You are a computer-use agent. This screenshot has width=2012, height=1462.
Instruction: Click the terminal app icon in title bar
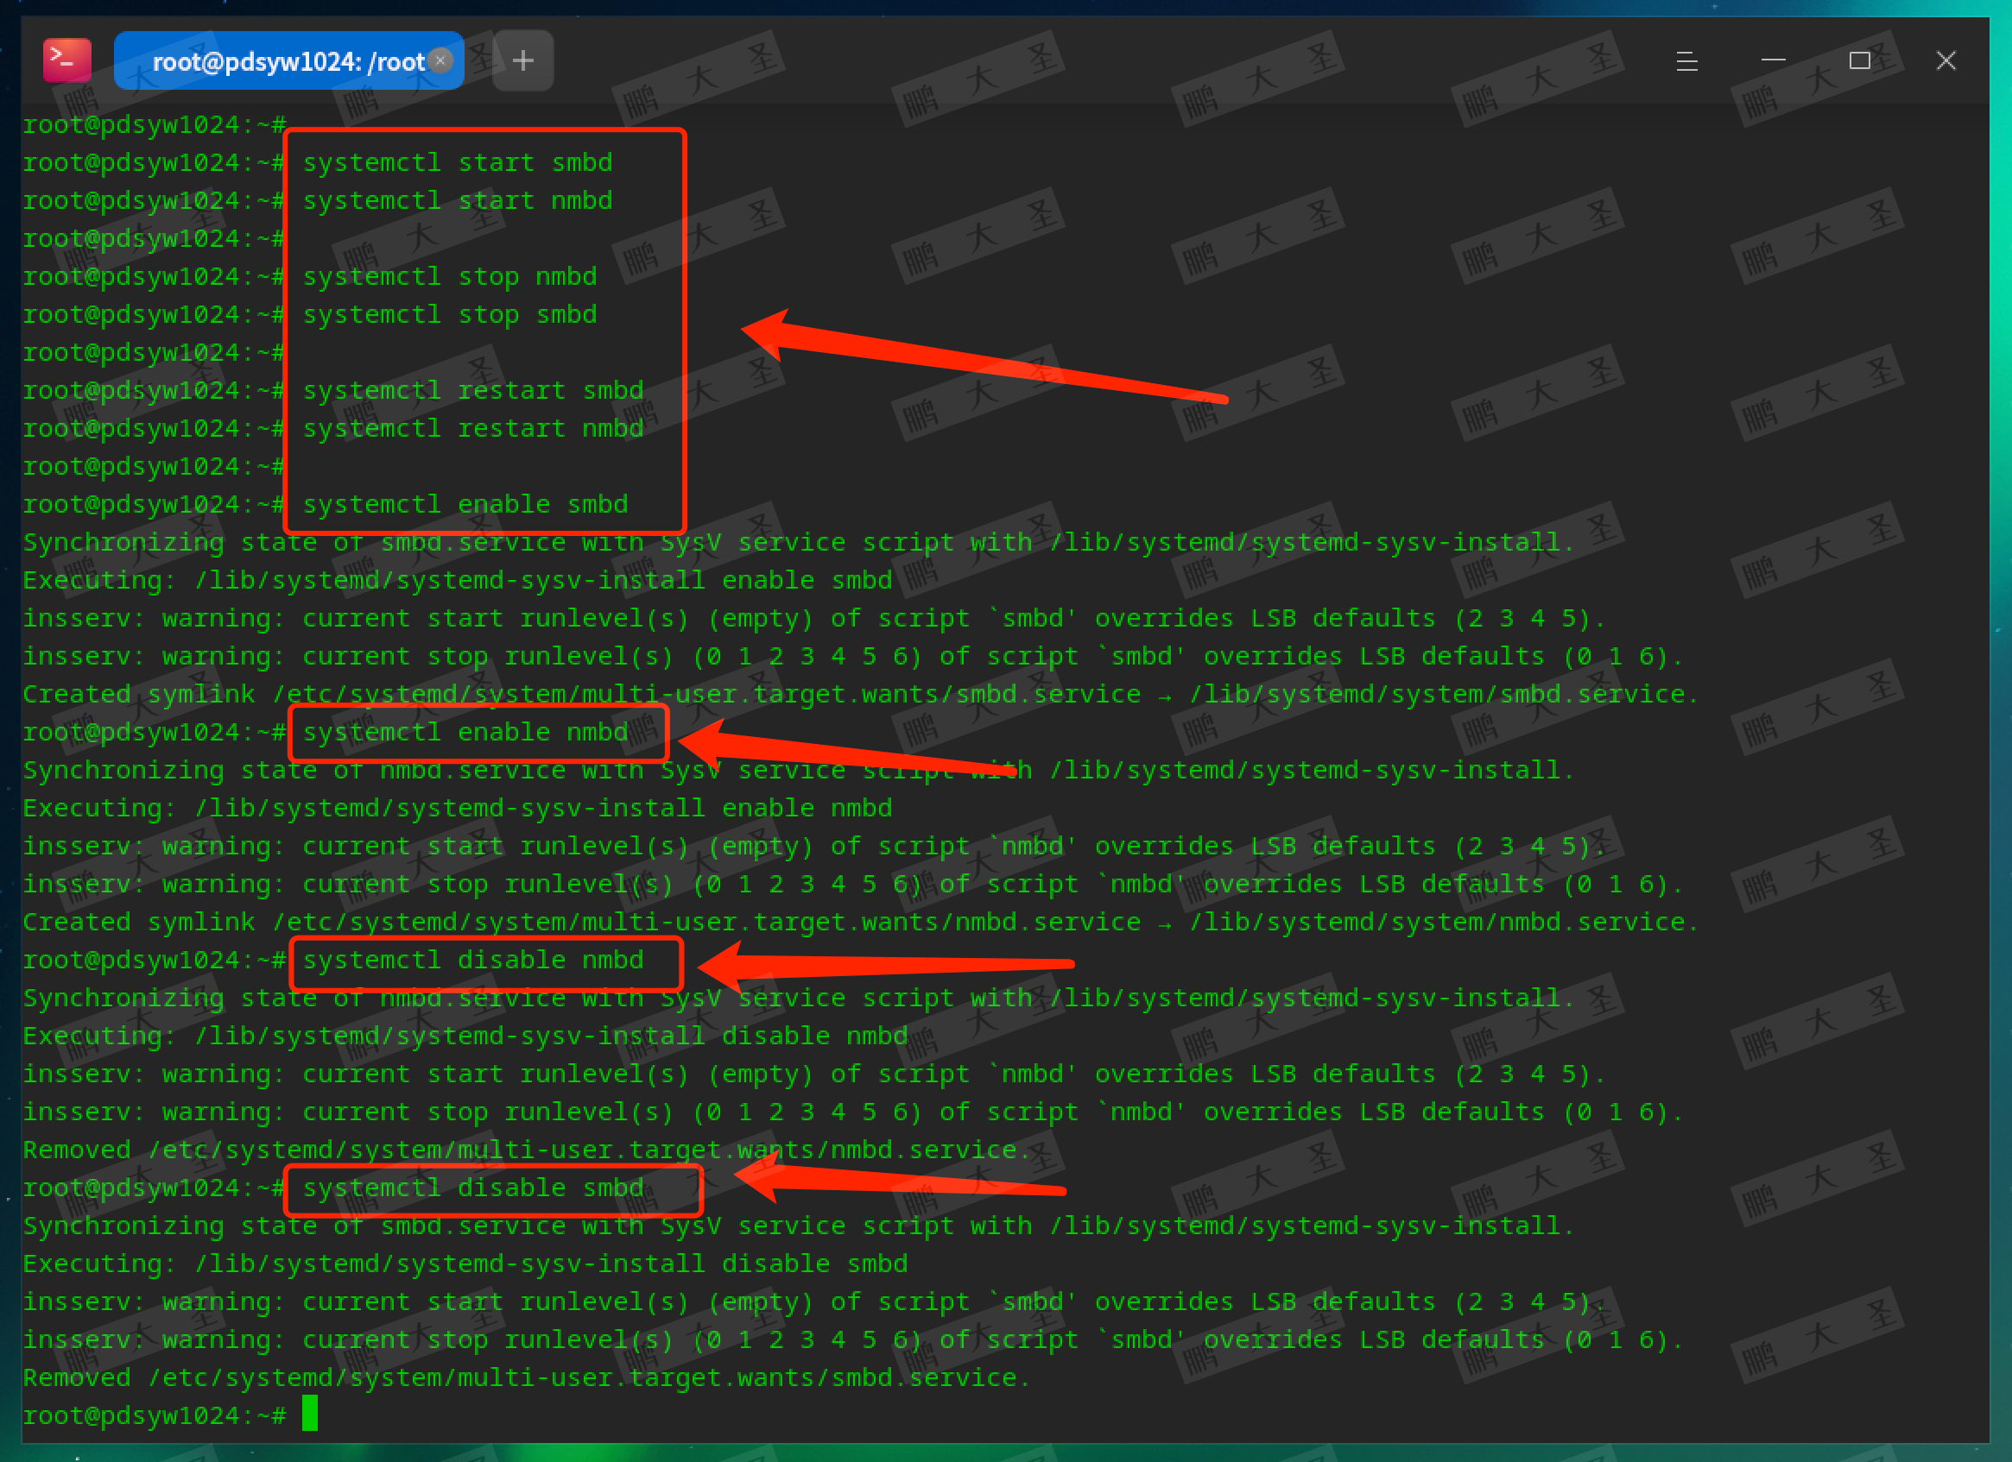tap(67, 60)
